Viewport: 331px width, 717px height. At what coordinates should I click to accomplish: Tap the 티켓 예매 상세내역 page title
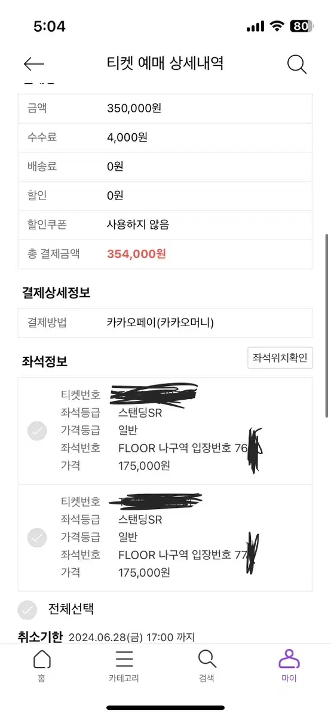(164, 63)
